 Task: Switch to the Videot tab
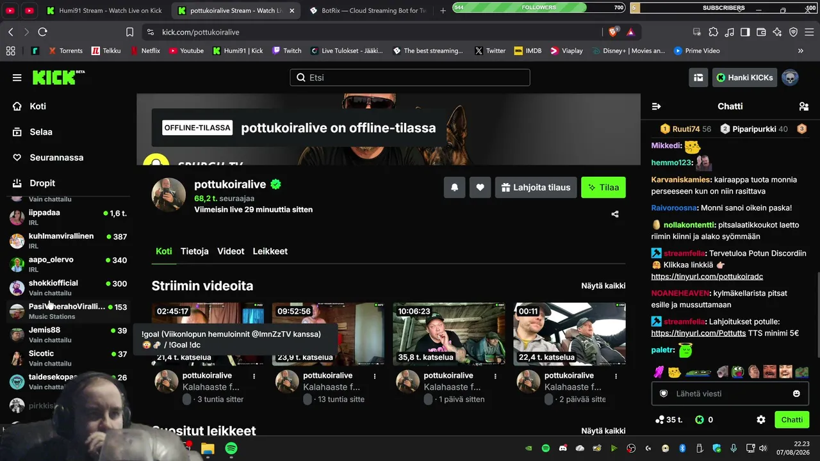[231, 251]
